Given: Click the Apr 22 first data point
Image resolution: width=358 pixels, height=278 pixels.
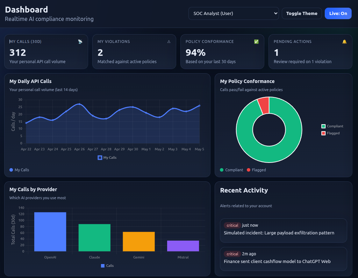Looking at the screenshot, I should coord(26,123).
